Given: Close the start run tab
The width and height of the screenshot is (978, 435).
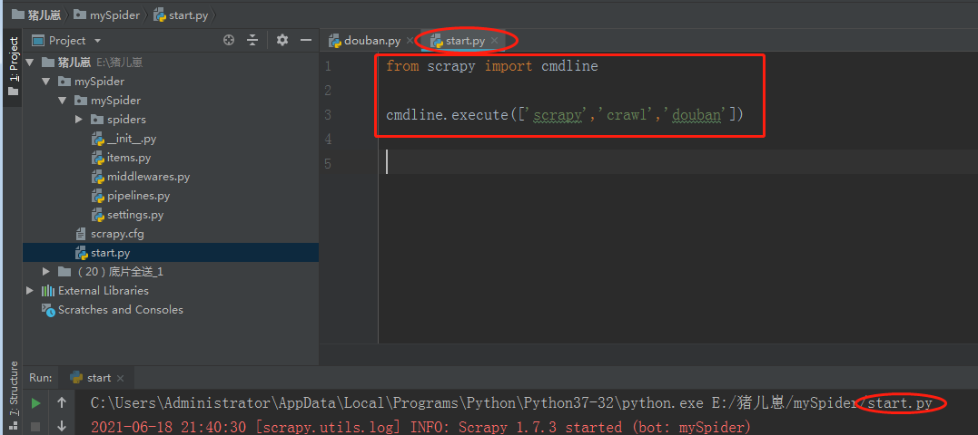Looking at the screenshot, I should click(121, 379).
